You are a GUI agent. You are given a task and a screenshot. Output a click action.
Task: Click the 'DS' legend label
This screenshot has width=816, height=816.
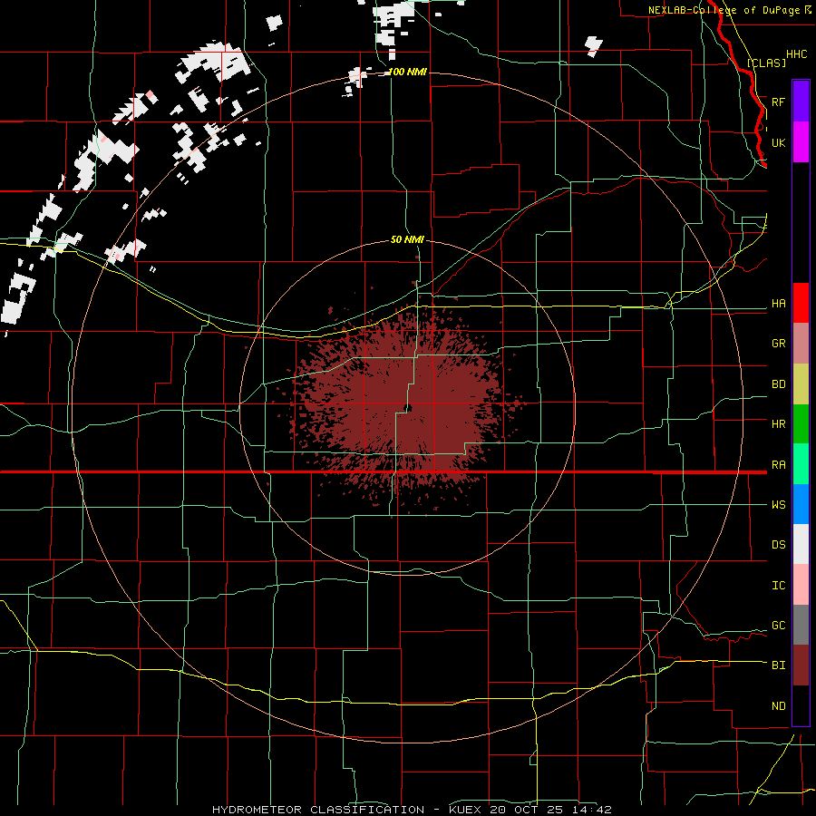point(778,545)
